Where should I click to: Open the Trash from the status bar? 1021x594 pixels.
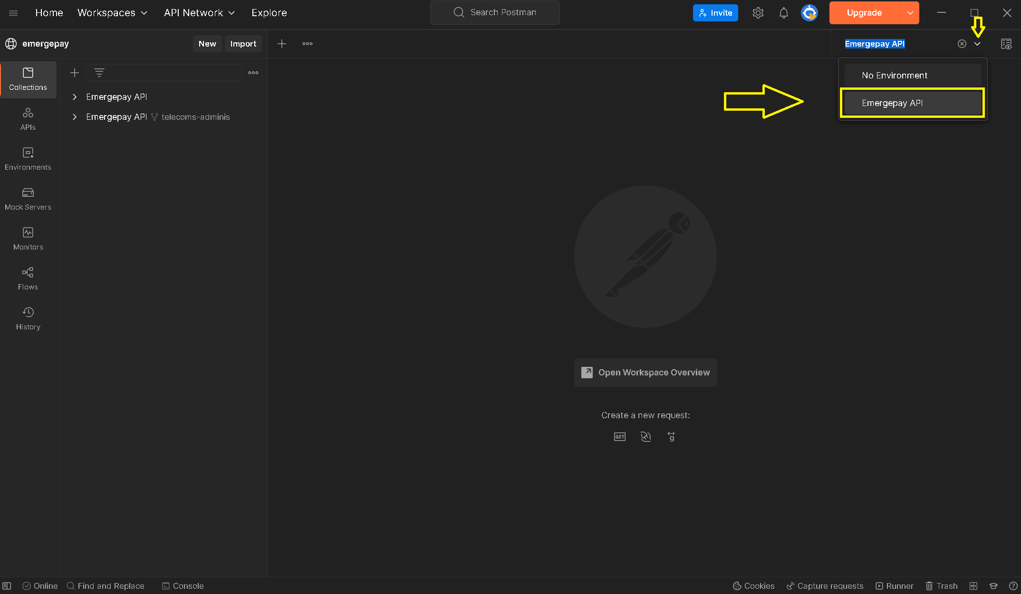pos(942,586)
